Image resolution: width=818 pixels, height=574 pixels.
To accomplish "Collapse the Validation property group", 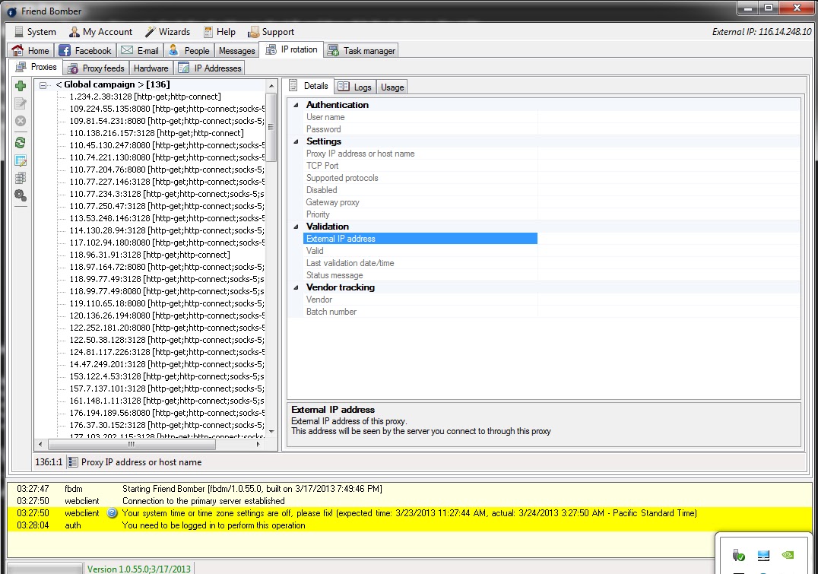I will point(296,227).
